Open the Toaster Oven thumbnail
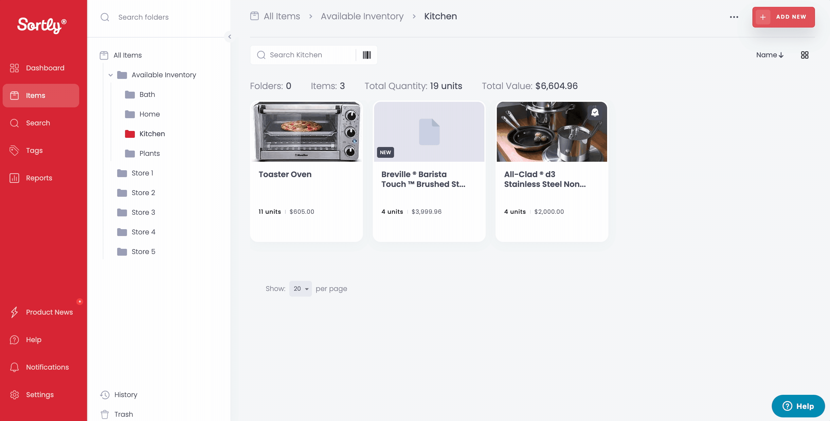 (307, 132)
